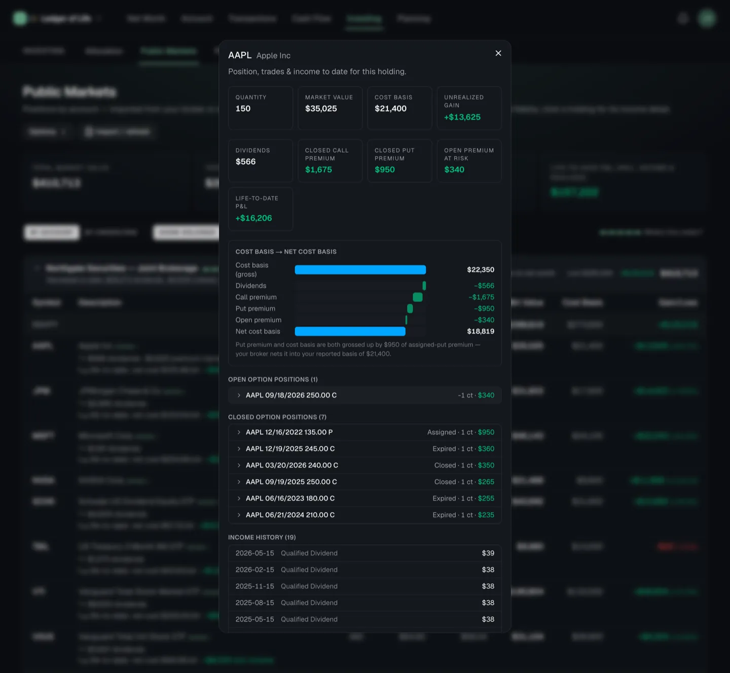Click the AAPL ticker title
Image resolution: width=730 pixels, height=673 pixels.
click(240, 55)
